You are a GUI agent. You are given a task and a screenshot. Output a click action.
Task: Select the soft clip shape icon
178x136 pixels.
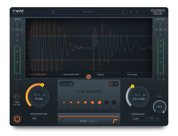(62, 121)
